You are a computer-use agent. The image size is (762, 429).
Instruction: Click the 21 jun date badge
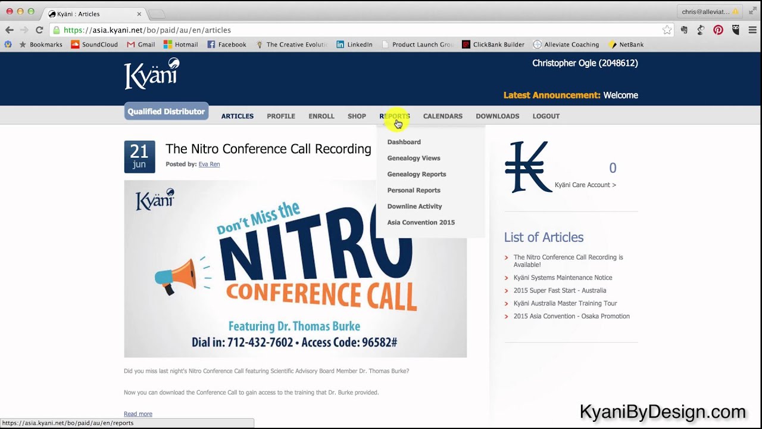139,157
